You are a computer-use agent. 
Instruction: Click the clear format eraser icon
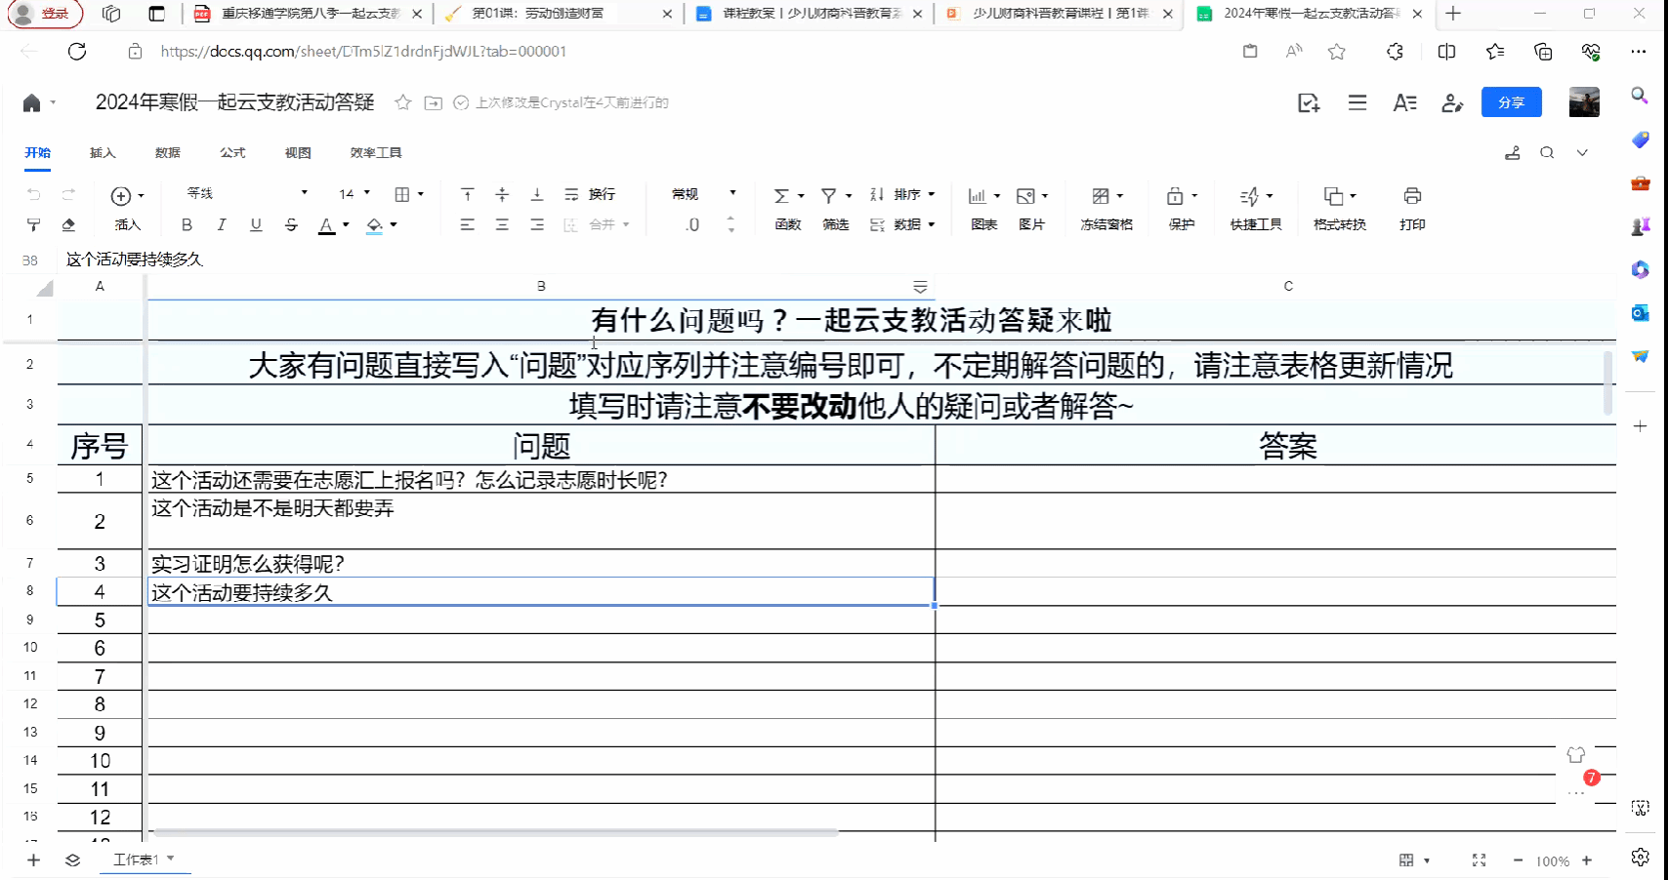pos(68,225)
